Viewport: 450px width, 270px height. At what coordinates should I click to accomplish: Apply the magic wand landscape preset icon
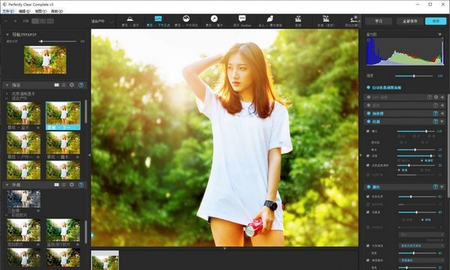click(x=214, y=19)
